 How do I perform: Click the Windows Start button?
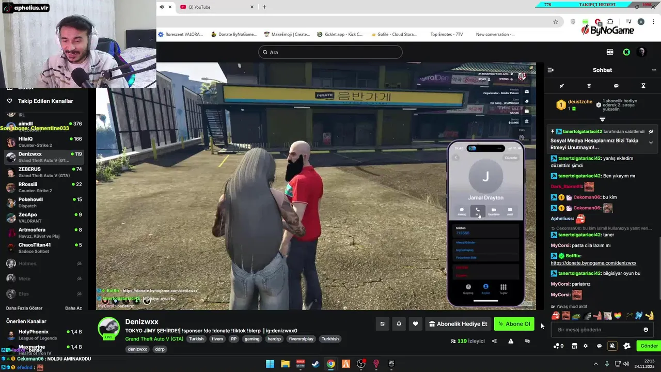tap(270, 364)
